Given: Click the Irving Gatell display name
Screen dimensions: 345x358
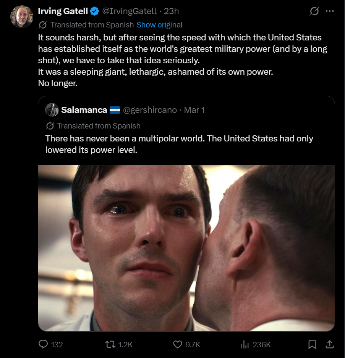Looking at the screenshot, I should [63, 11].
